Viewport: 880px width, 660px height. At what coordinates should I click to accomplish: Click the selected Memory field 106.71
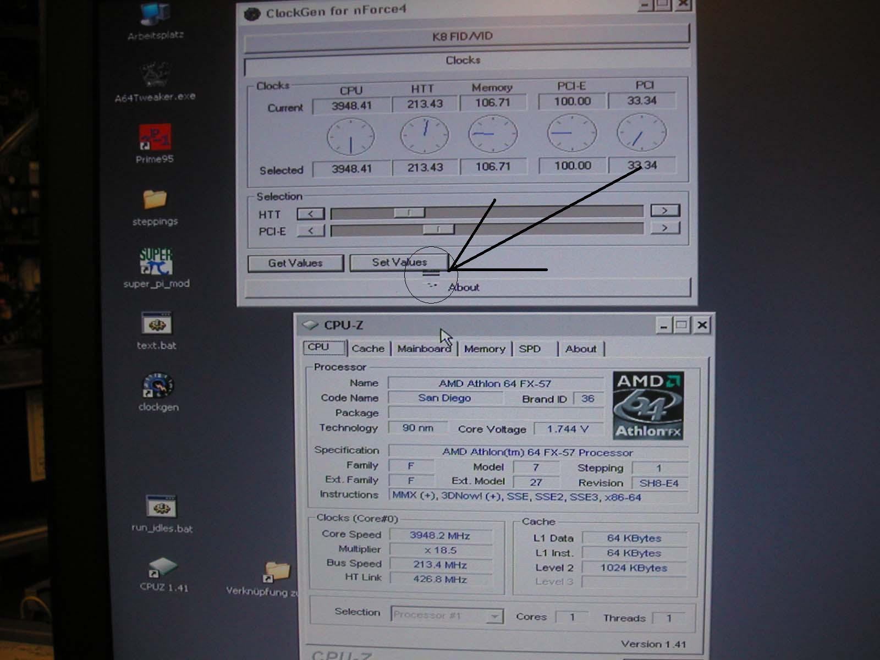click(x=493, y=166)
